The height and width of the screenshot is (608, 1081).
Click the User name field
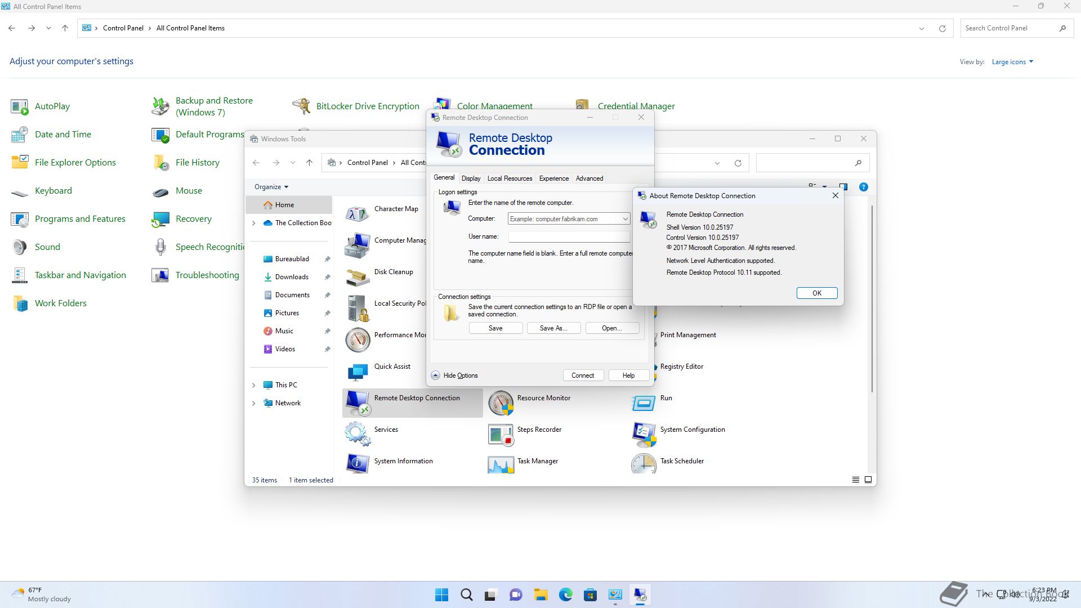(569, 237)
